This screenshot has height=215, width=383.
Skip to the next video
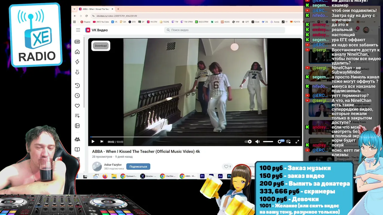[x=102, y=142]
